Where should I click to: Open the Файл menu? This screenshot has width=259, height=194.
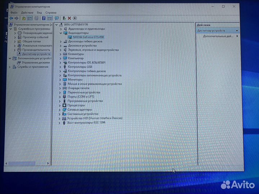point(14,13)
